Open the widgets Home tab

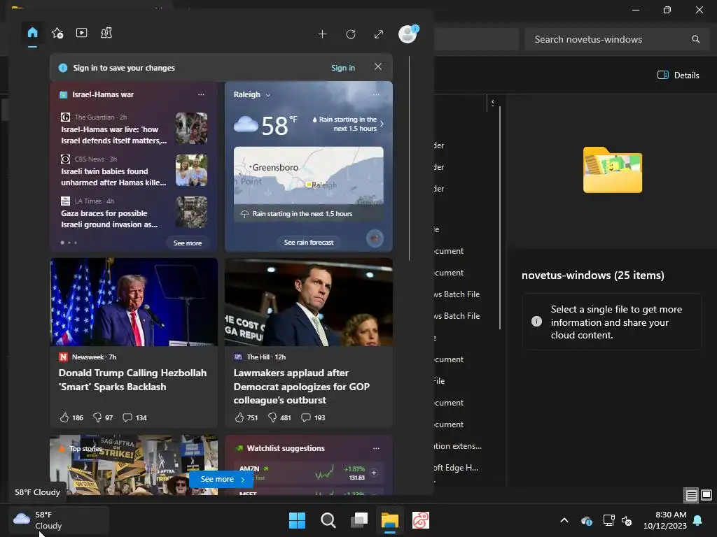32,33
